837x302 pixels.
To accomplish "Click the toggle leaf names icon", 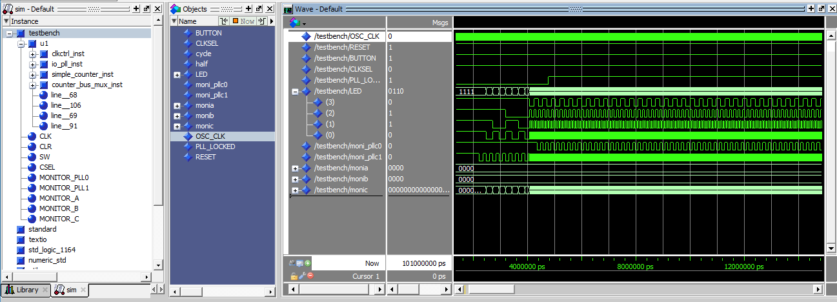I will click(x=293, y=263).
